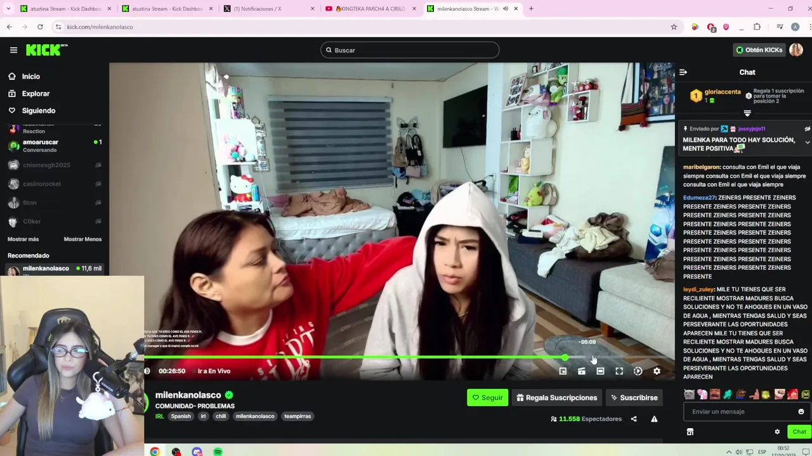
Task: Select the chill tag
Action: (221, 416)
